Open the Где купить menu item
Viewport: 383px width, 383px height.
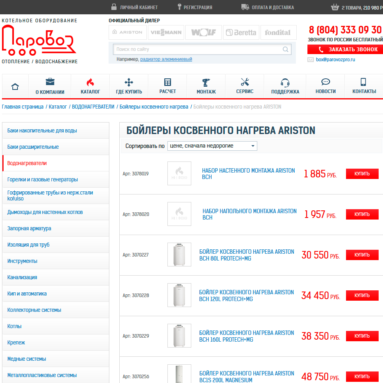click(129, 86)
